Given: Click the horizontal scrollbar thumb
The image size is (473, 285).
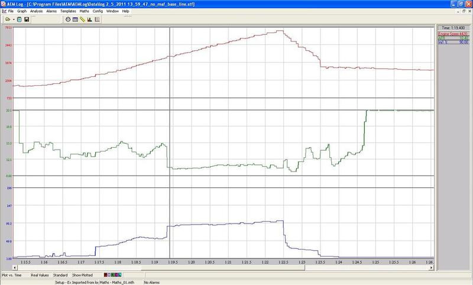Looking at the screenshot, I should coord(223,267).
